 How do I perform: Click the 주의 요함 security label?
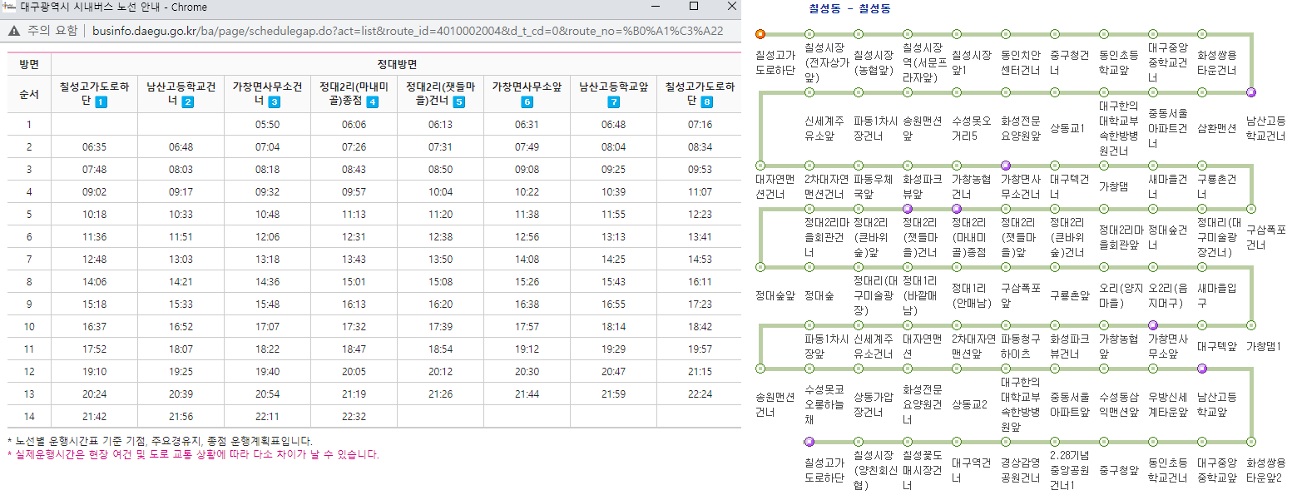(51, 32)
